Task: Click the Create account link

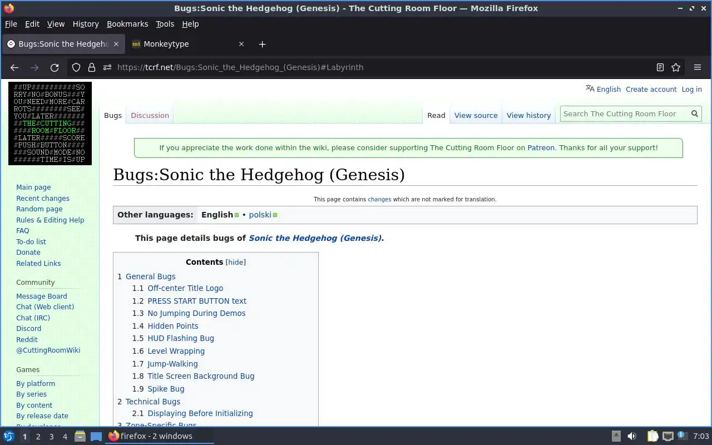Action: 651,89
